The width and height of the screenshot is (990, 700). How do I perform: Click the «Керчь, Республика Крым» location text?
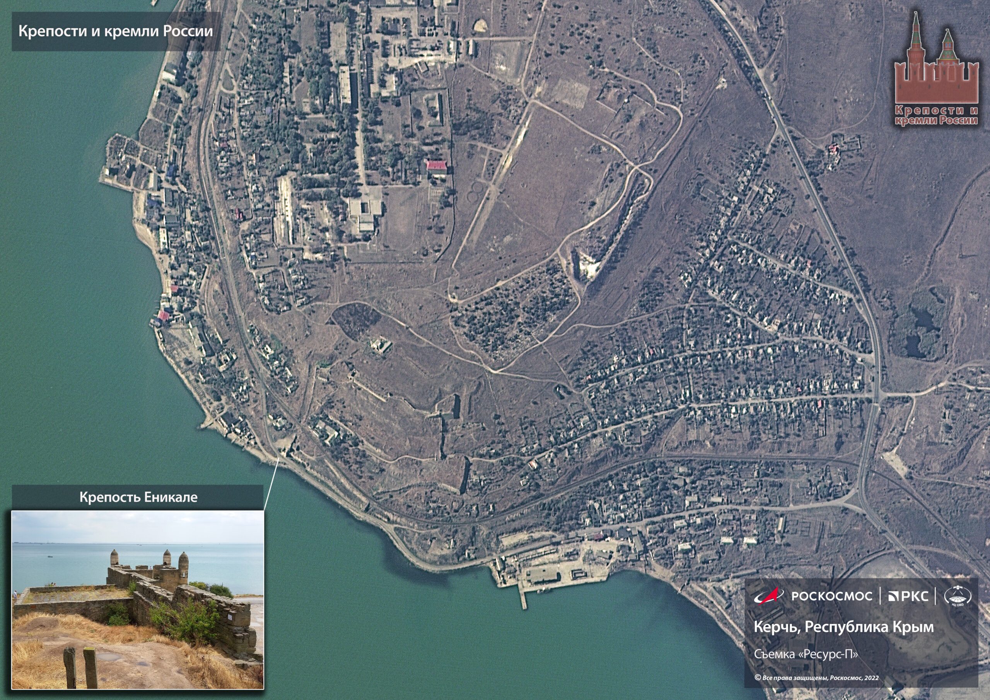click(844, 627)
